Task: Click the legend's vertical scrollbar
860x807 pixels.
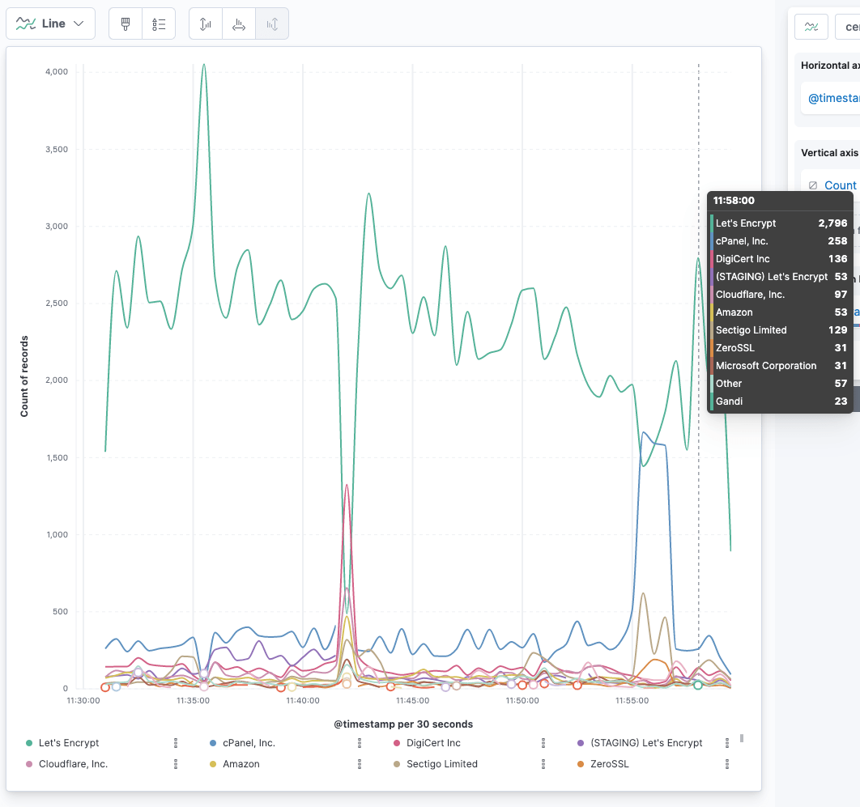Action: [x=742, y=738]
